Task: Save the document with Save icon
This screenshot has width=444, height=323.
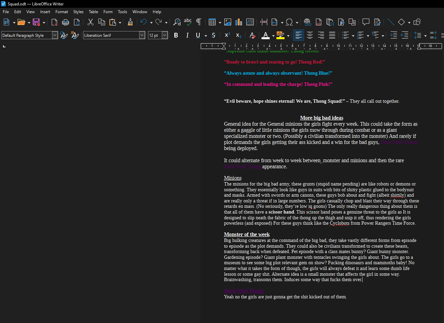Action: 36,22
